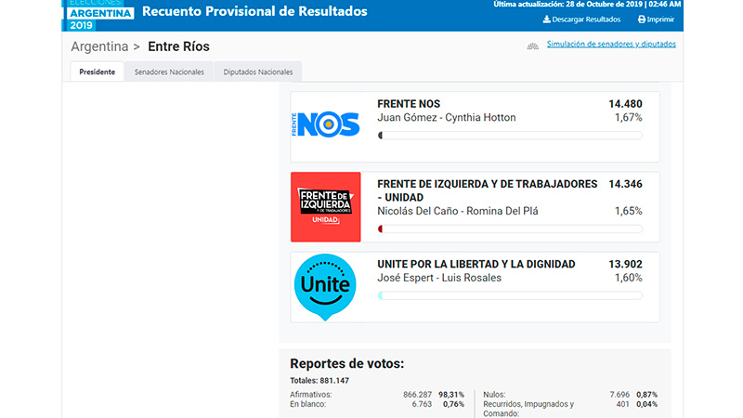Click the 0,04% value
This screenshot has width=743, height=418.
(x=646, y=404)
